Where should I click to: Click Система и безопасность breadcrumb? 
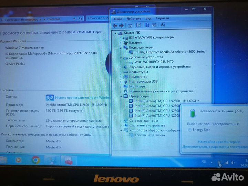pyautogui.click(x=23, y=20)
